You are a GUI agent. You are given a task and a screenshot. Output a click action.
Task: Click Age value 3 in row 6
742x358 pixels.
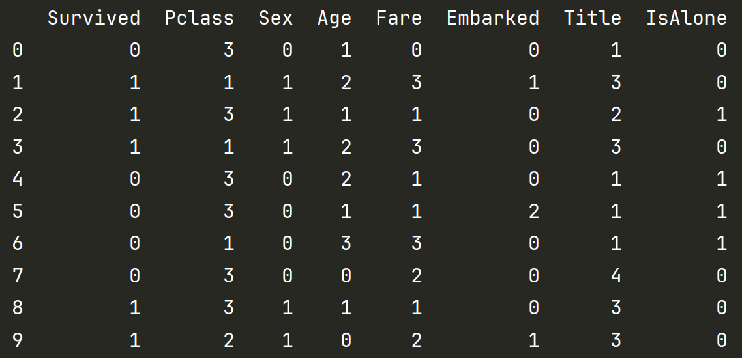(346, 243)
